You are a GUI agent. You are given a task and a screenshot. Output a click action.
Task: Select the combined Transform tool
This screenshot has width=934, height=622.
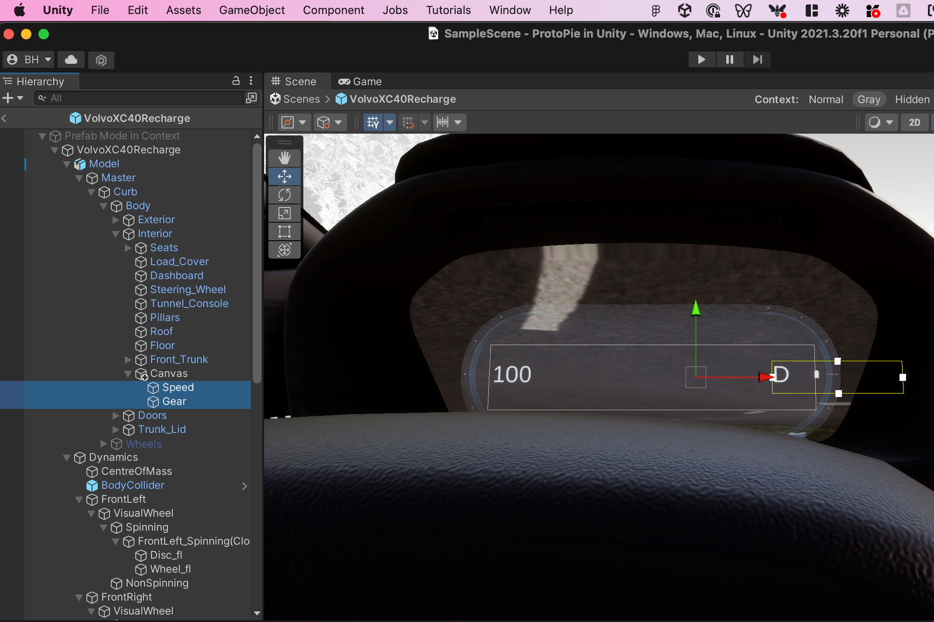pyautogui.click(x=284, y=250)
